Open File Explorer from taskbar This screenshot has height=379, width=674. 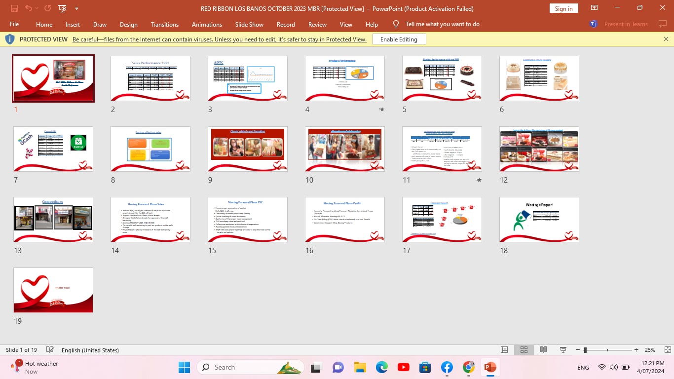coord(360,367)
